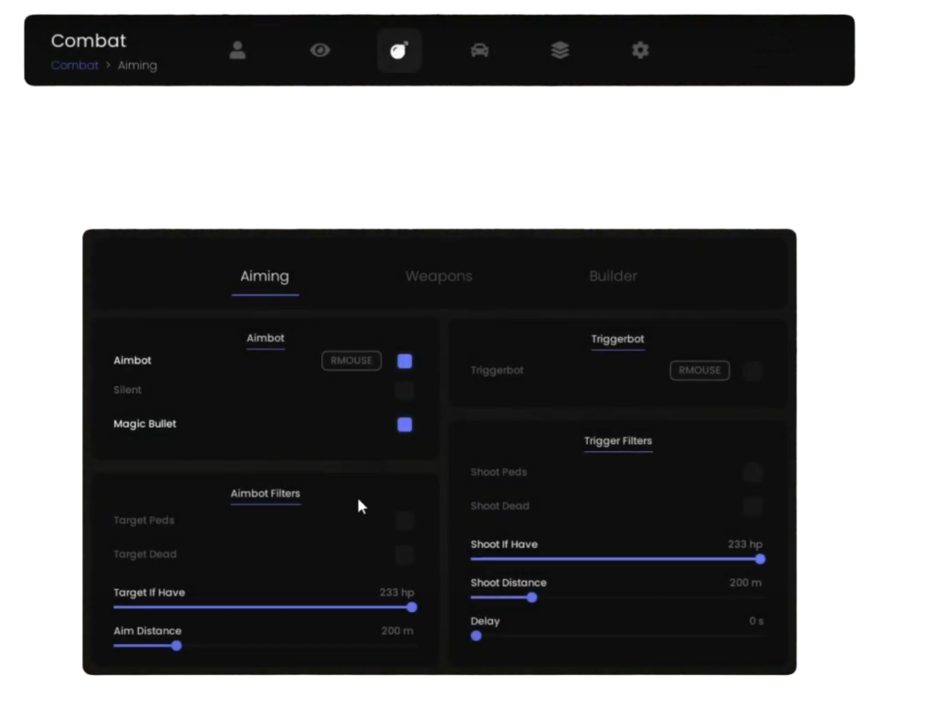The width and height of the screenshot is (935, 707).
Task: Enable the Triggerbot checkbox
Action: pyautogui.click(x=752, y=371)
